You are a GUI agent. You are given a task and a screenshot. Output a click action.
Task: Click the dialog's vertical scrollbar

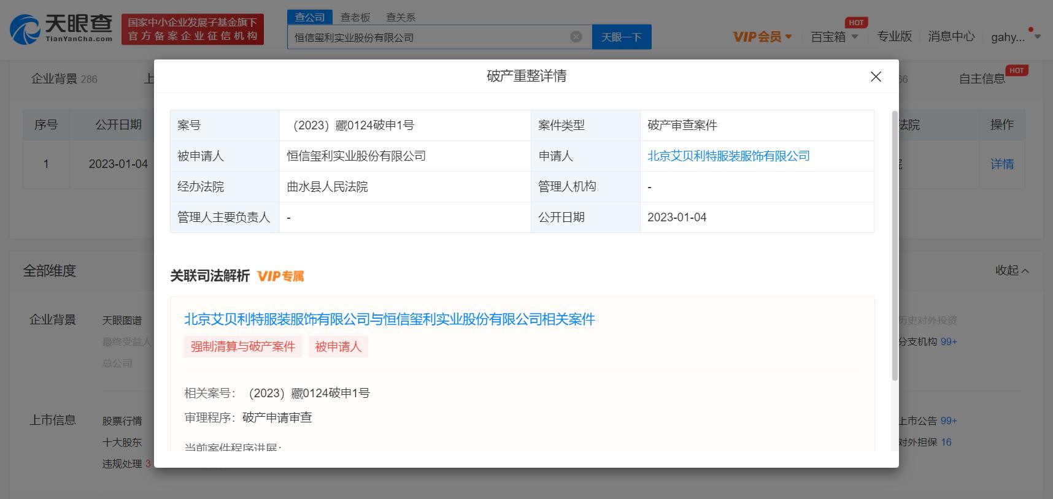895,245
